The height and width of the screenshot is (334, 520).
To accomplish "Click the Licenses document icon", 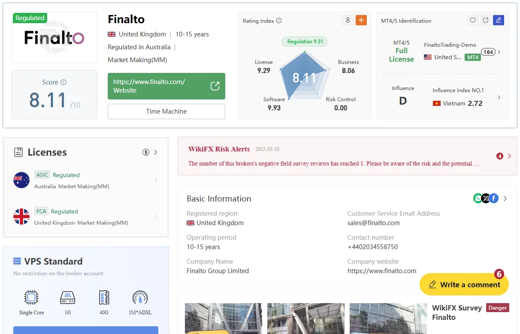I will [18, 152].
